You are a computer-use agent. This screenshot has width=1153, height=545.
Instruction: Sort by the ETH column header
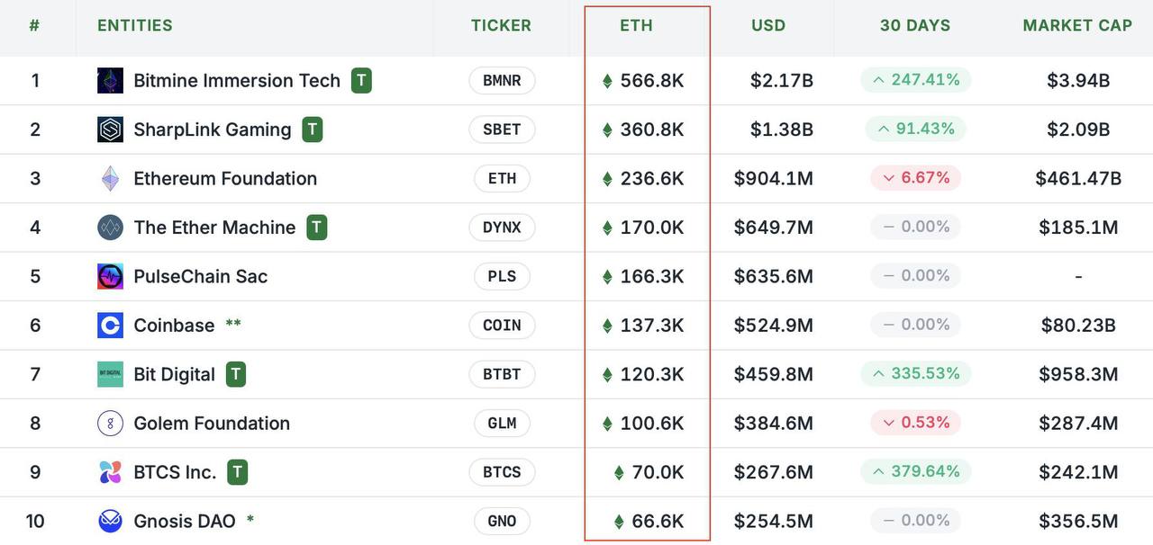point(636,25)
